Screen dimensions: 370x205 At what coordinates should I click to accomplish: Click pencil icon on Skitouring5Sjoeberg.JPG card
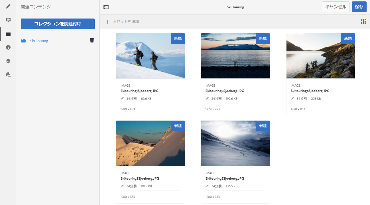click(x=207, y=186)
